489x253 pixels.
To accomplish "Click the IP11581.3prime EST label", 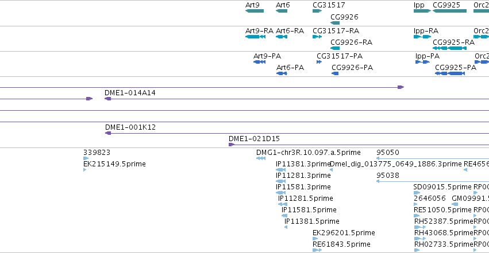I will click(303, 187).
